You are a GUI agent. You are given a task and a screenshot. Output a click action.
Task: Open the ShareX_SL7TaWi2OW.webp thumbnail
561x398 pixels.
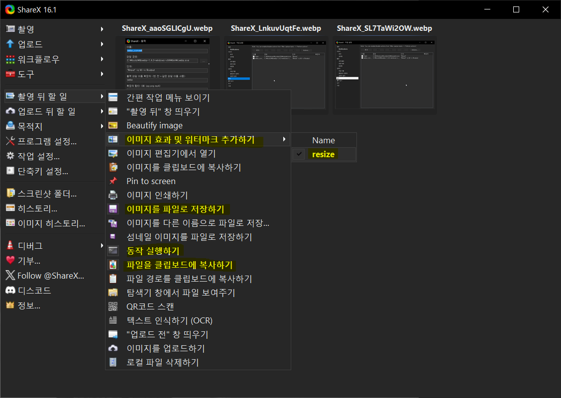385,75
